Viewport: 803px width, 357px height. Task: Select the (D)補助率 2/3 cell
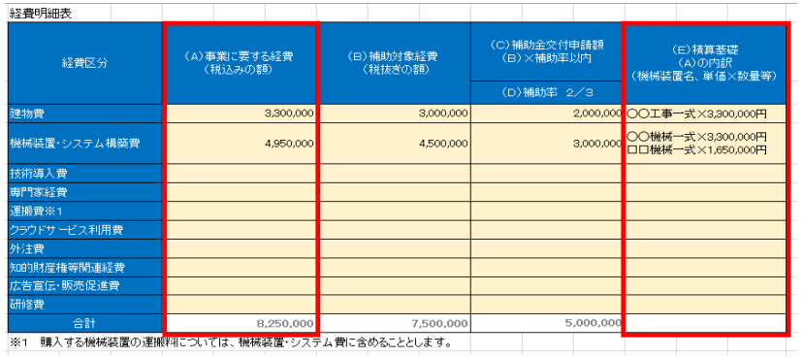click(546, 93)
